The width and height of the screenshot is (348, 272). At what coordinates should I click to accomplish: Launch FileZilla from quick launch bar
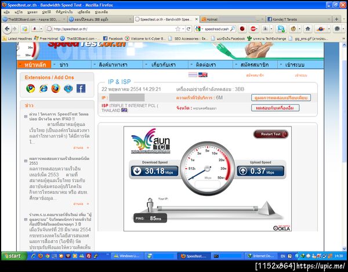click(x=89, y=256)
